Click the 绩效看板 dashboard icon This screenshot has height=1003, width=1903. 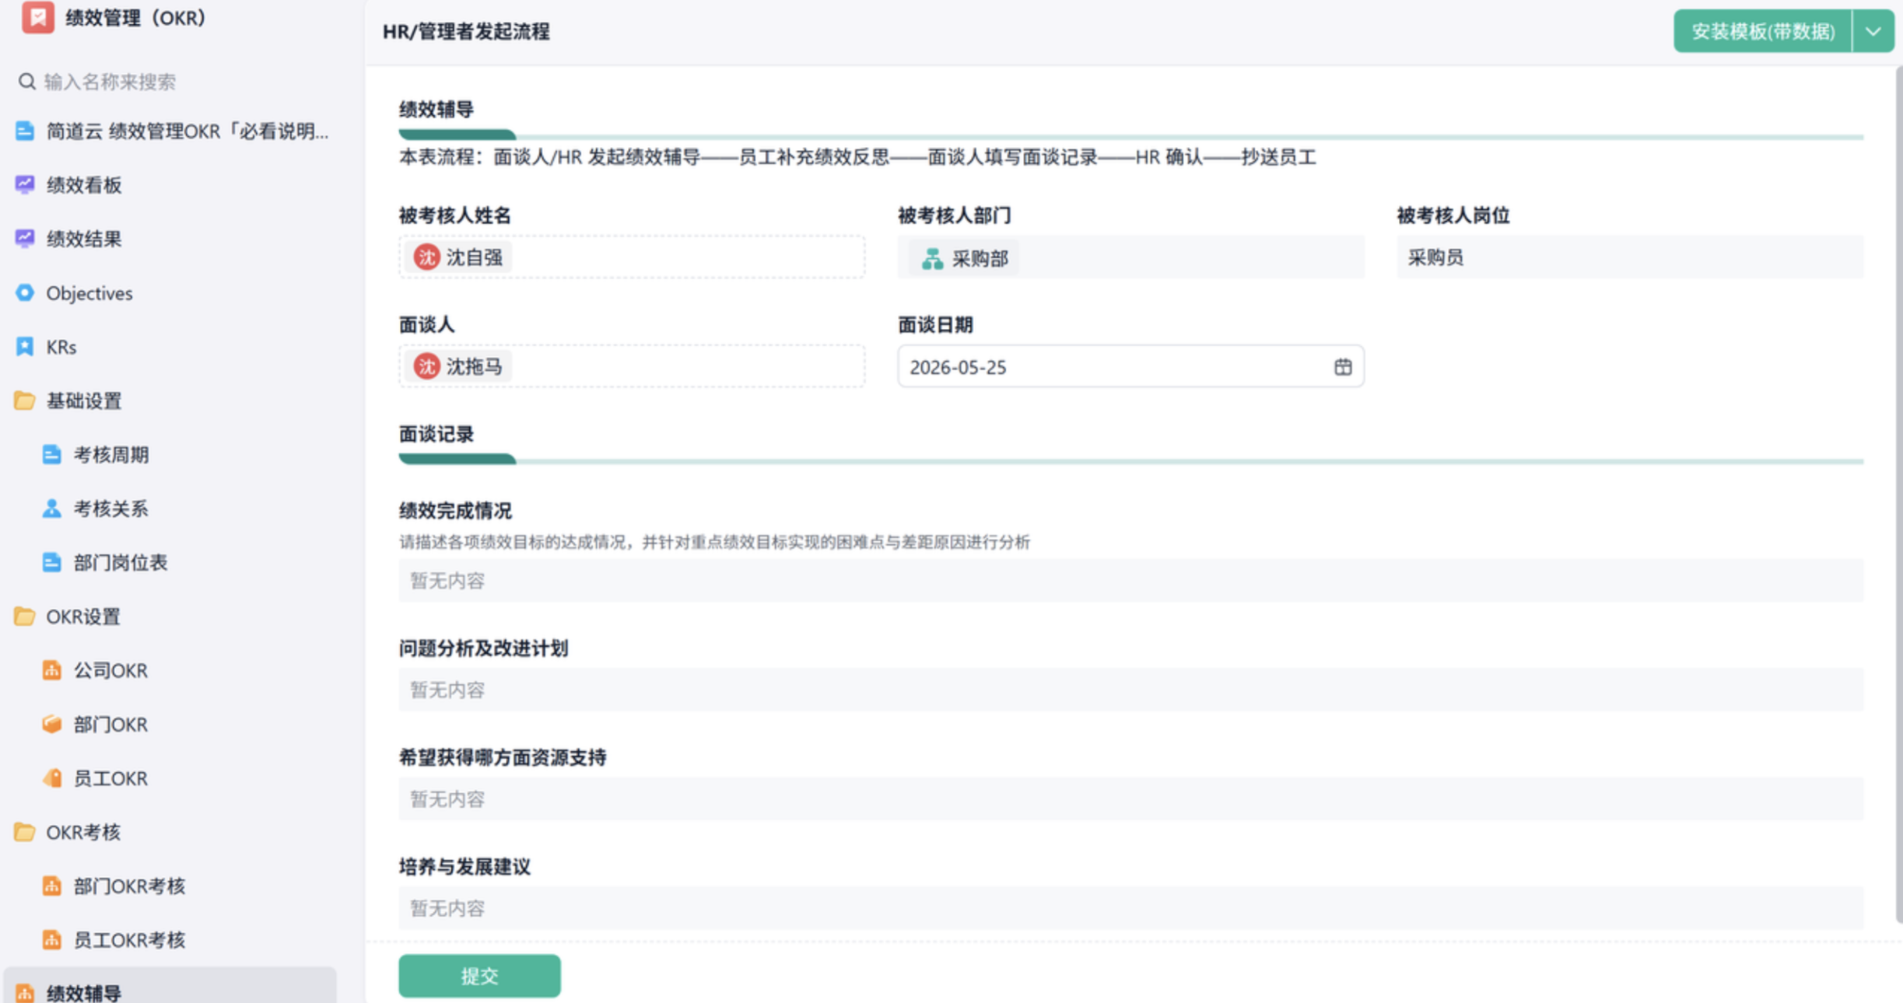(25, 184)
